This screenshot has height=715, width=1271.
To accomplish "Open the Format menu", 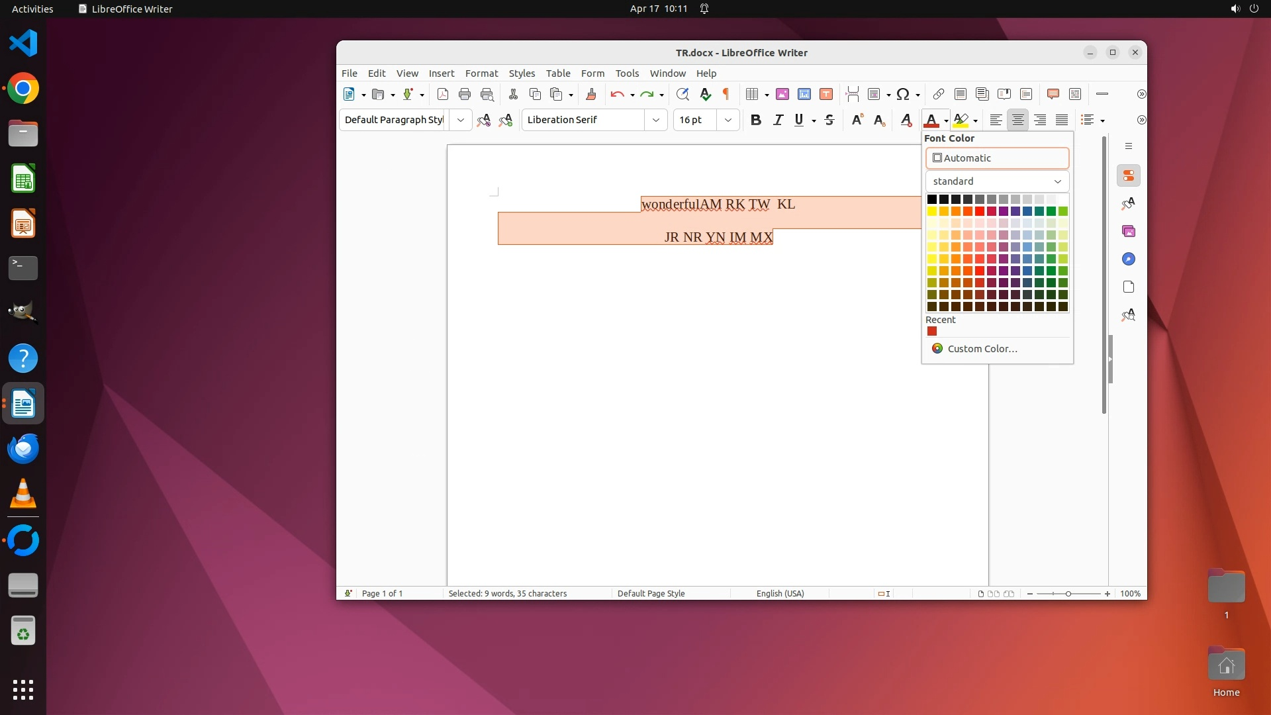I will point(481,73).
